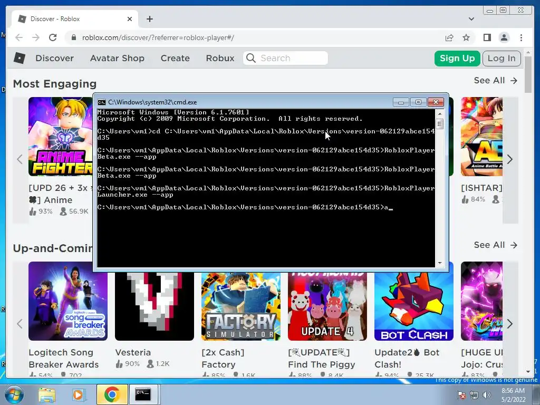Image resolution: width=540 pixels, height=405 pixels.
Task: Open the Avatar Shop menu item
Action: 117,58
